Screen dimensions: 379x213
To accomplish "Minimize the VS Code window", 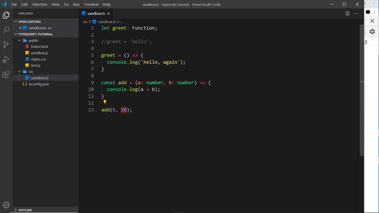I will pos(332,4).
